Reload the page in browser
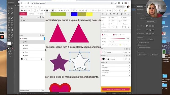 [x=28, y=3]
